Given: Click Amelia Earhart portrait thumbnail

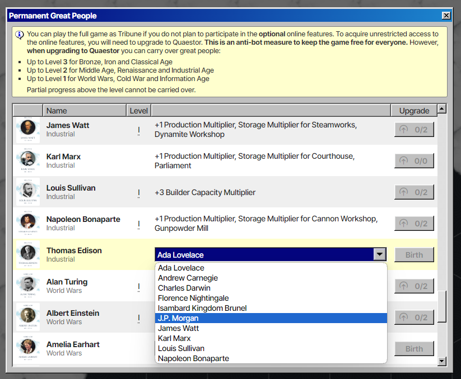Looking at the screenshot, I should pyautogui.click(x=28, y=349).
